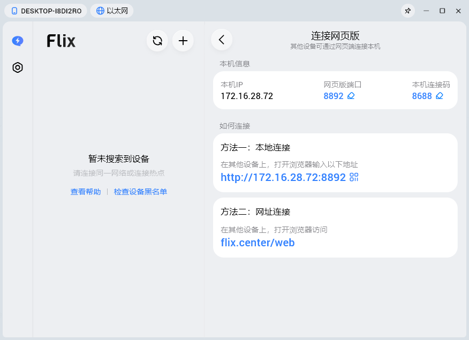Viewport: 469px width, 340px height.
Task: Edit the web port 8892 pencil icon
Action: (x=351, y=96)
